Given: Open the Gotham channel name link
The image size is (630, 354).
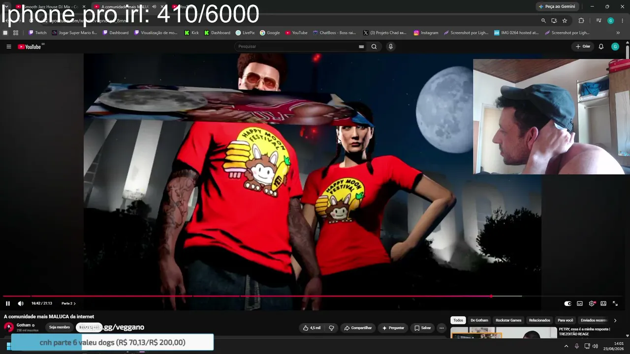Looking at the screenshot, I should (x=24, y=325).
